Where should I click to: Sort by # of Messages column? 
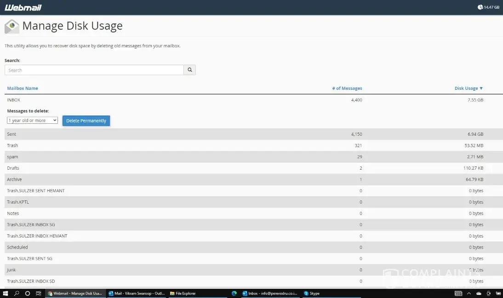[347, 88]
